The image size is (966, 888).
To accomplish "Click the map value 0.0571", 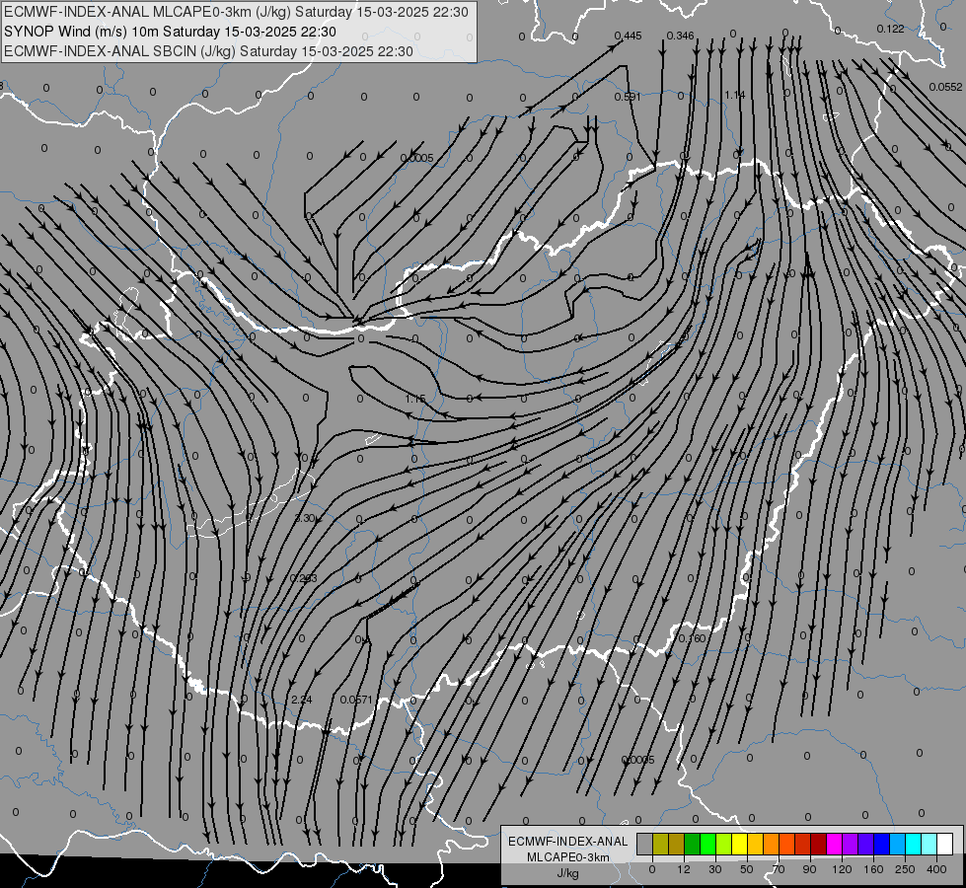I will (356, 700).
